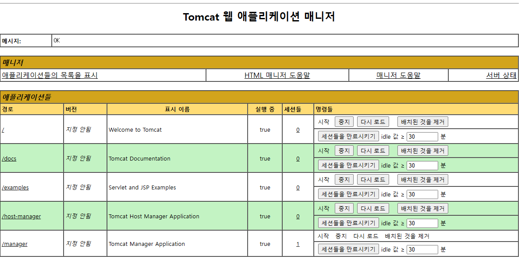This screenshot has height=259, width=521.
Task: Click Tomcat Host Manager Application display name
Action: point(154,216)
